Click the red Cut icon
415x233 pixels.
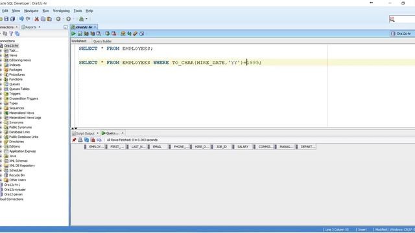36,19
